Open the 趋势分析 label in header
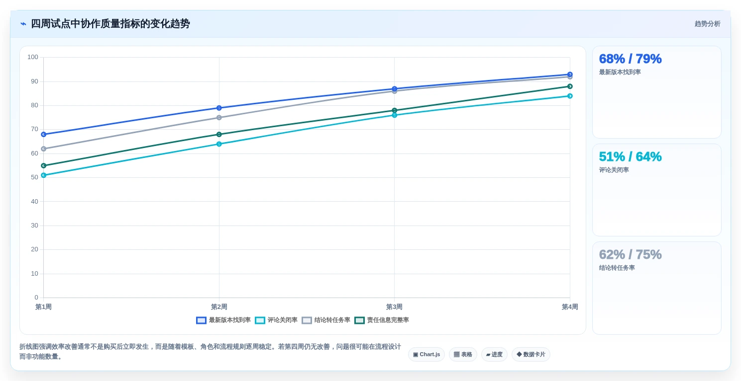The width and height of the screenshot is (741, 381). pyautogui.click(x=707, y=24)
